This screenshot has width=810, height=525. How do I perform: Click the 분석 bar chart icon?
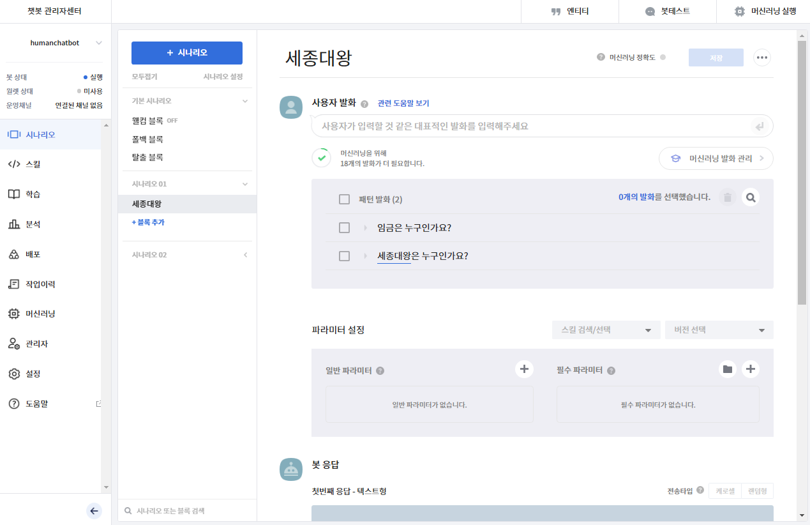click(13, 224)
